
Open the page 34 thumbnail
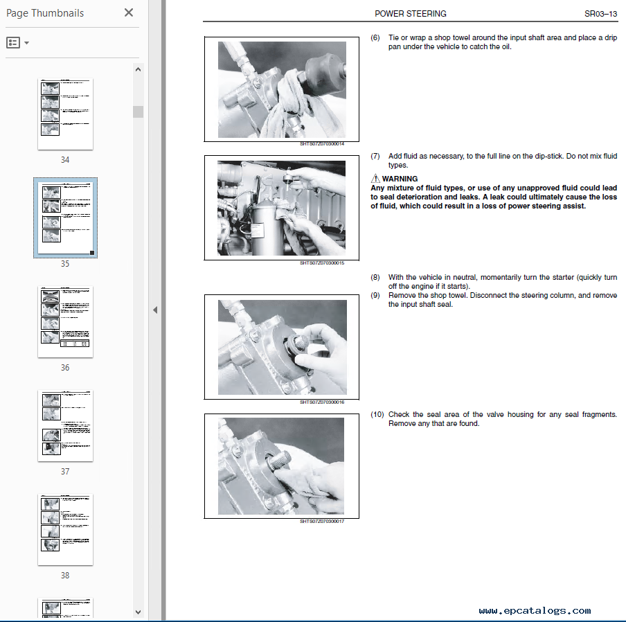coord(66,114)
